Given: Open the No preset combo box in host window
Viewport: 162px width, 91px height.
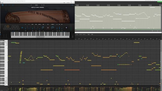Looking at the screenshot, I should click(x=31, y=3).
